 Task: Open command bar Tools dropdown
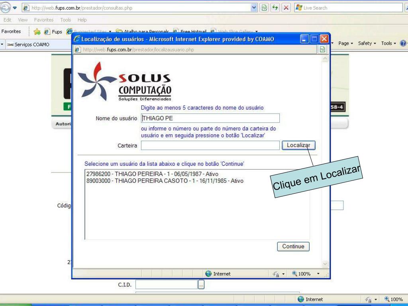point(388,43)
